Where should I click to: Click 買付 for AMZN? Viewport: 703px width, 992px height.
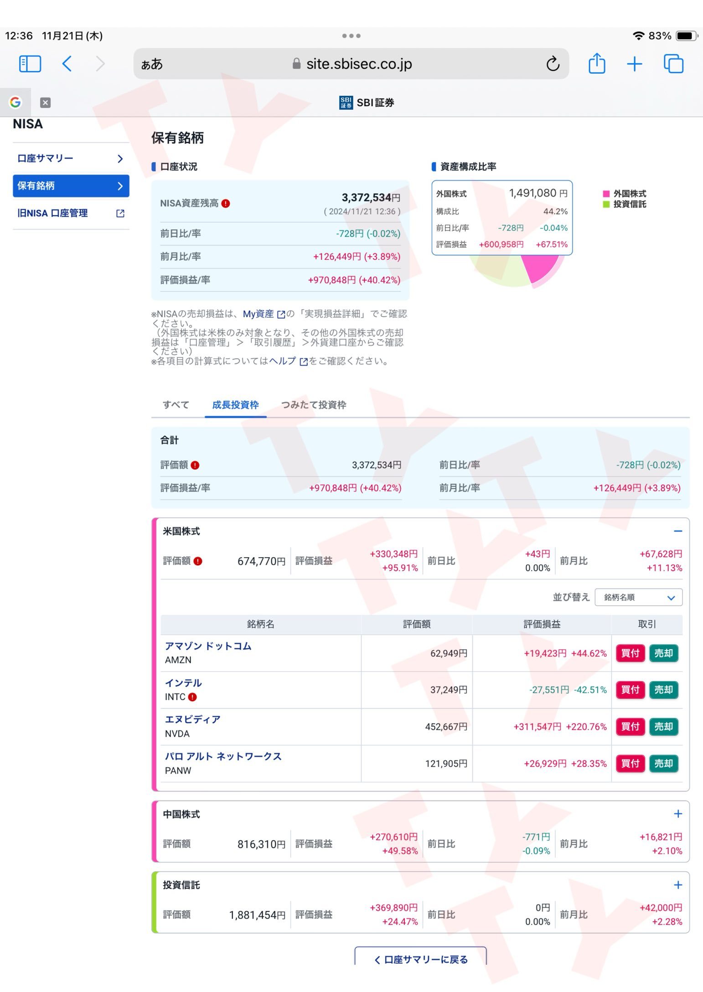point(630,653)
